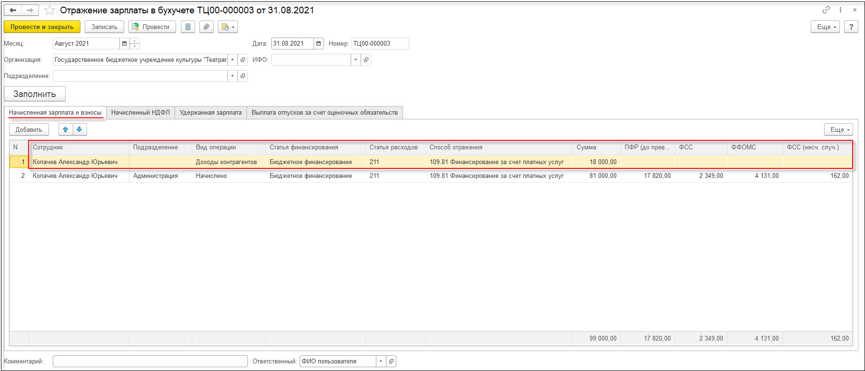Go back with the left arrow
This screenshot has height=371, width=865.
(13, 10)
